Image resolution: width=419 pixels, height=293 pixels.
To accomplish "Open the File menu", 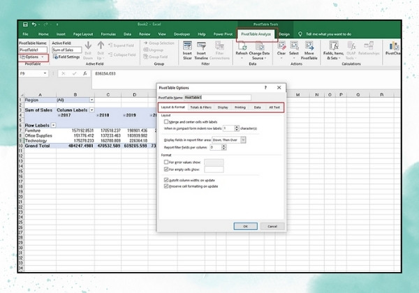I will tap(25, 34).
